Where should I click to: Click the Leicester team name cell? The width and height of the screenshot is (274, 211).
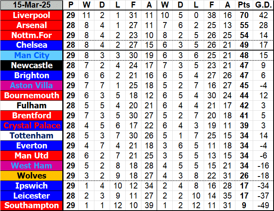pos(32,196)
